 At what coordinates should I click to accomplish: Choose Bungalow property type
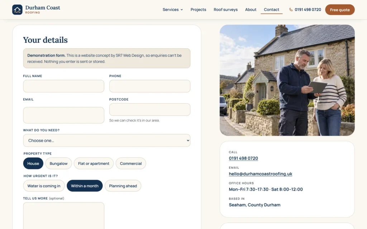58,163
